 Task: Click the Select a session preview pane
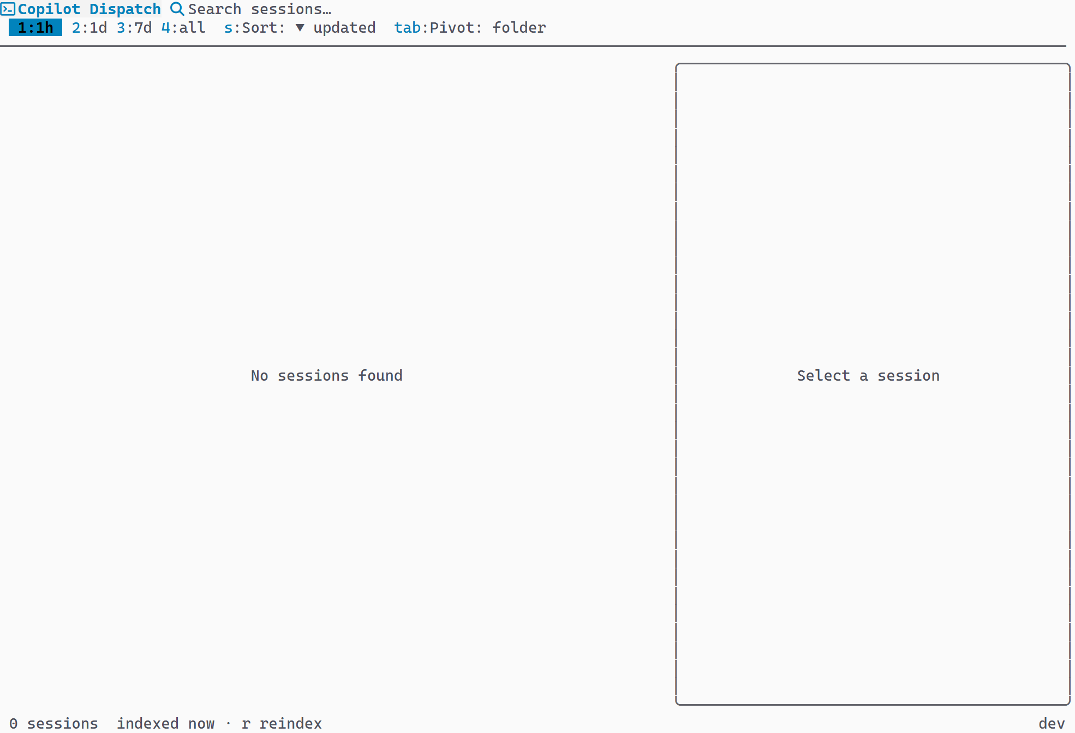(868, 376)
